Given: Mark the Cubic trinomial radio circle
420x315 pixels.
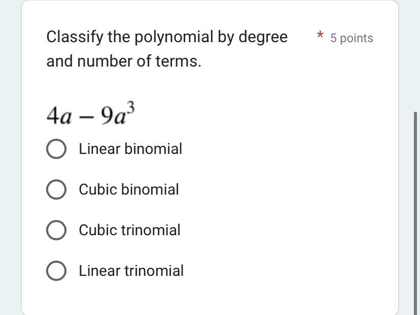Looking at the screenshot, I should pyautogui.click(x=56, y=230).
